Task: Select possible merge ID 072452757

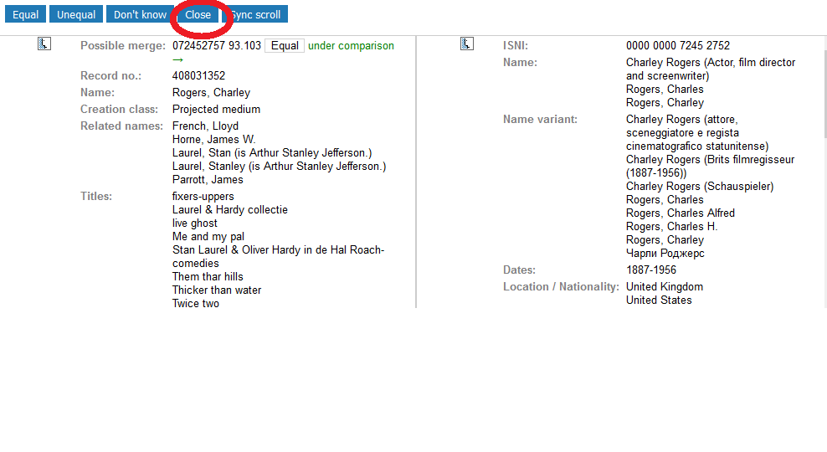Action: [x=198, y=46]
